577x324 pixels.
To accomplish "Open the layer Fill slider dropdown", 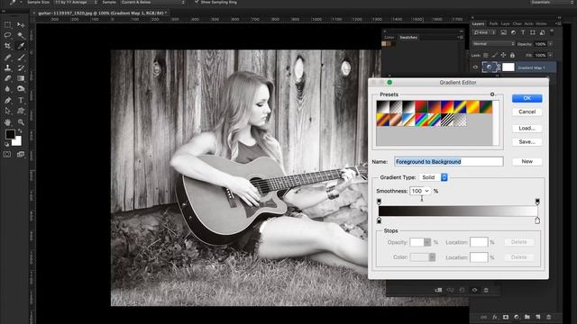I will pos(551,55).
